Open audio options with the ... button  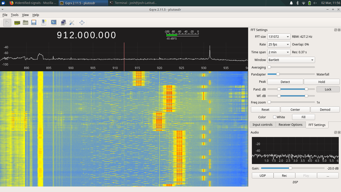(x=328, y=175)
